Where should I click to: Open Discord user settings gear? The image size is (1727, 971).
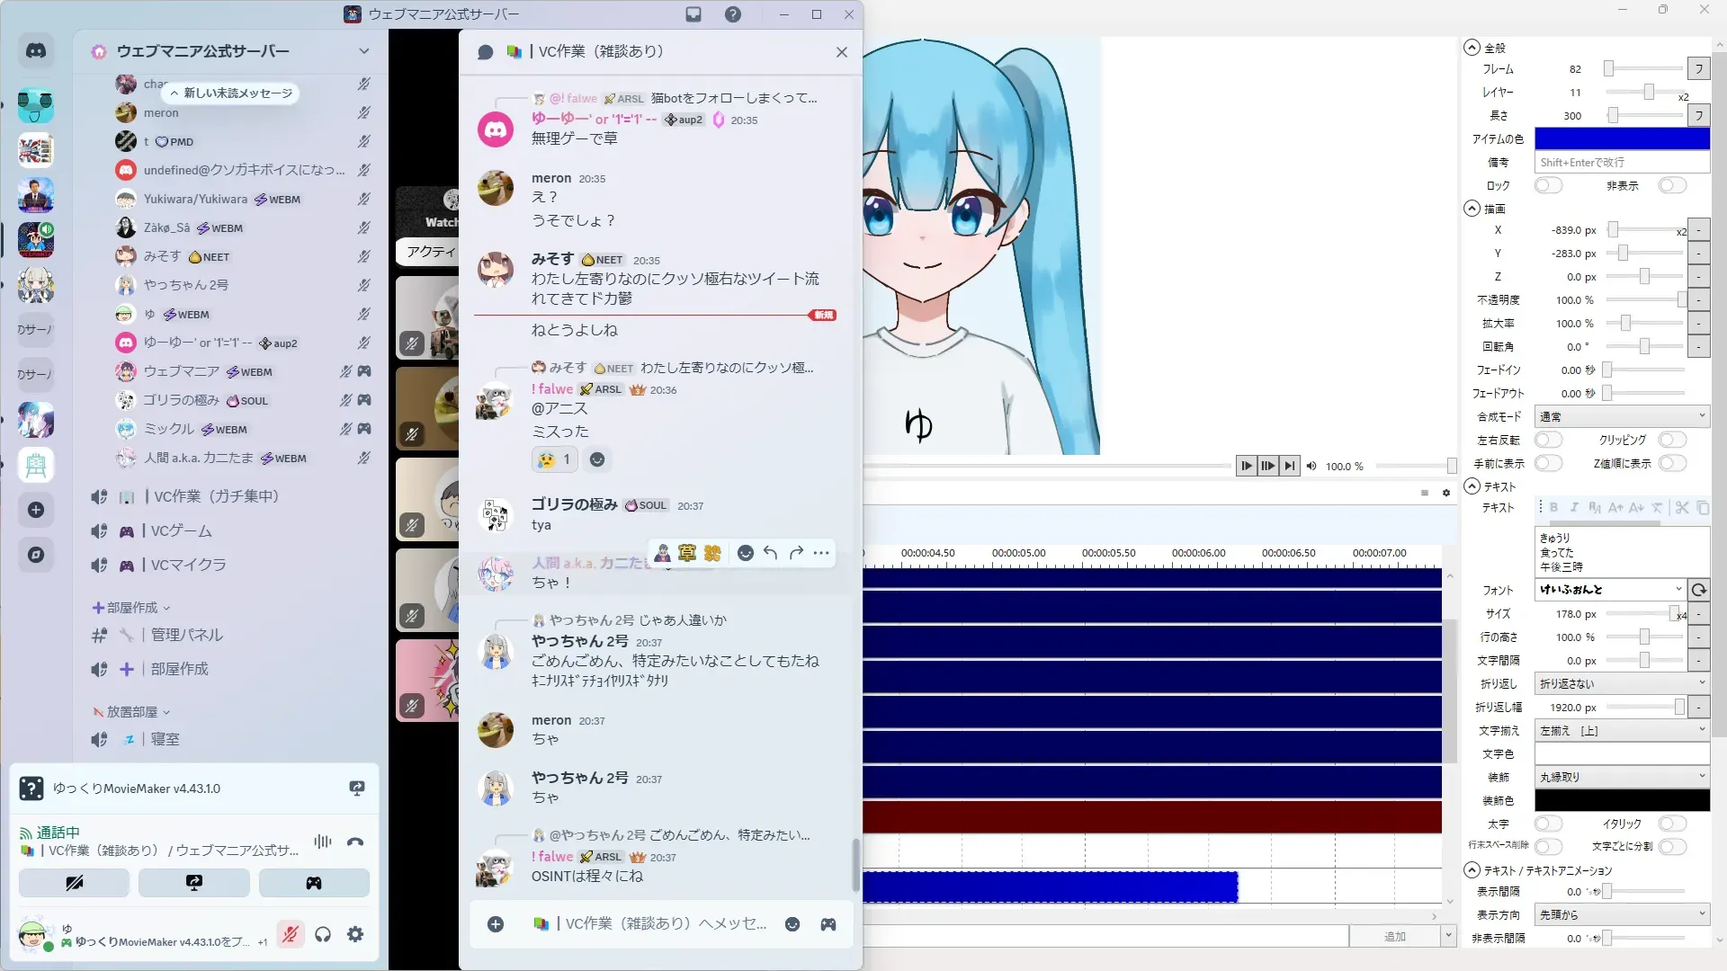tap(355, 934)
